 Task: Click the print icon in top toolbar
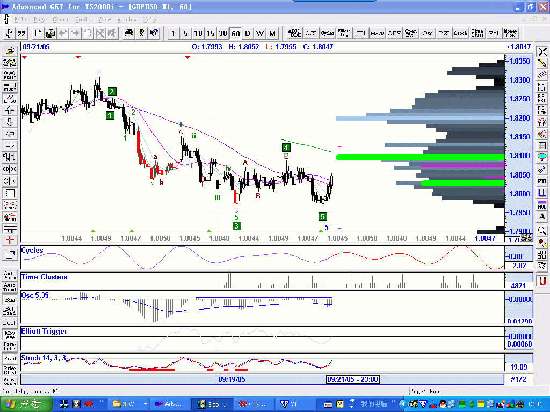pyautogui.click(x=129, y=33)
